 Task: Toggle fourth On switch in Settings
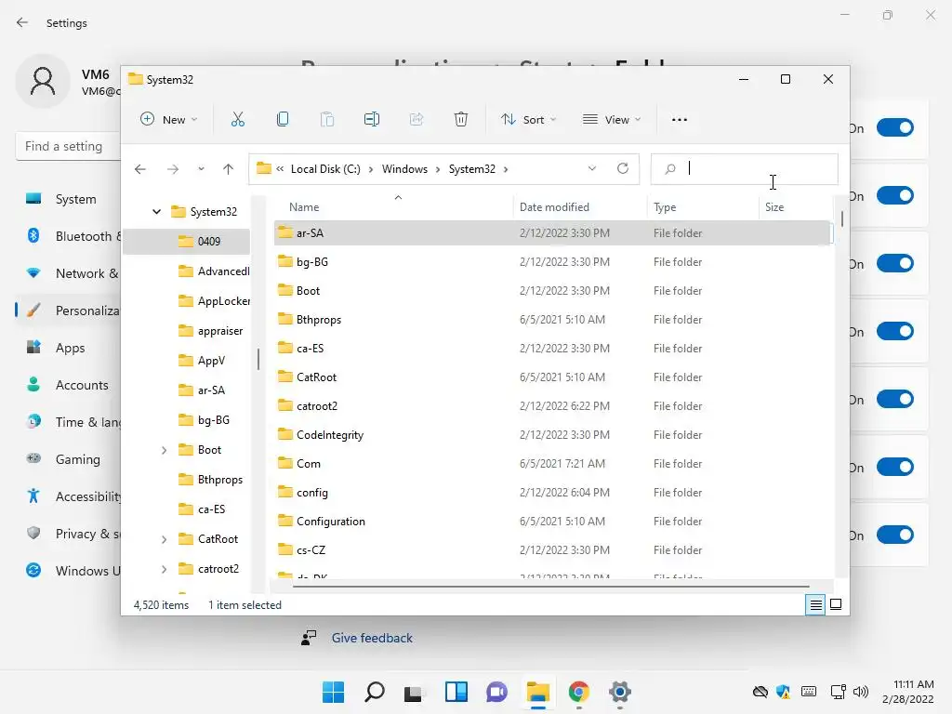click(895, 332)
